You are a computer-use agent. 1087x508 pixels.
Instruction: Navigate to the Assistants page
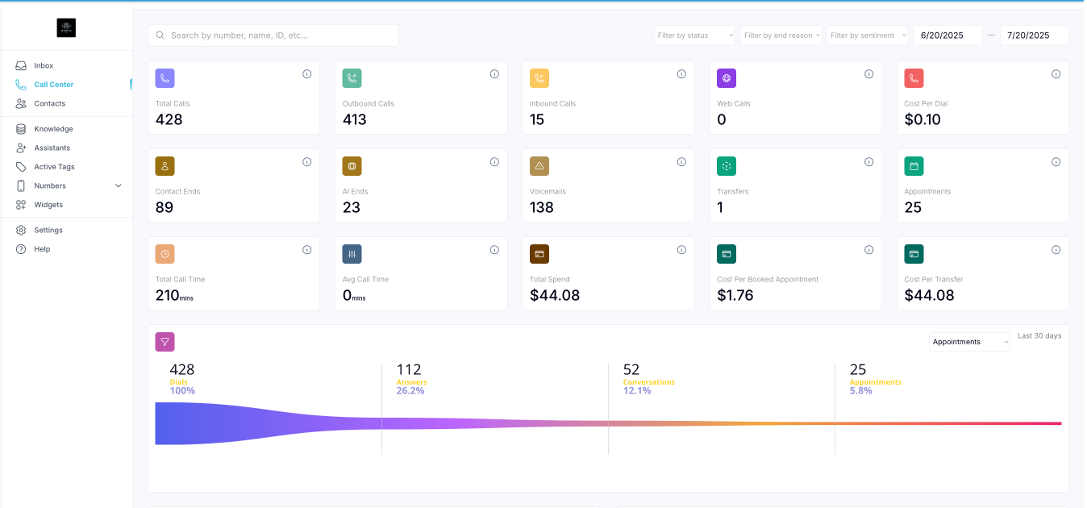click(x=50, y=148)
